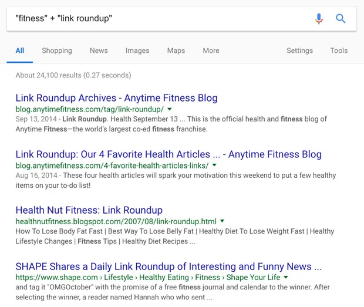Switch to the Maps tab
This screenshot has height=307, width=364.
[x=176, y=50]
